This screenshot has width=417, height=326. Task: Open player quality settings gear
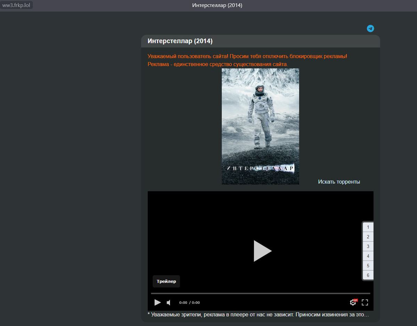pyautogui.click(x=353, y=302)
